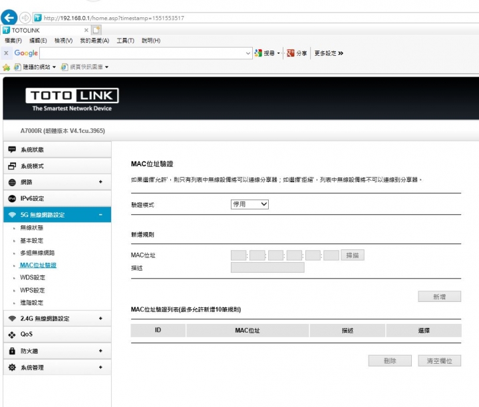
Task: Click the add (新增) button
Action: [x=439, y=297]
